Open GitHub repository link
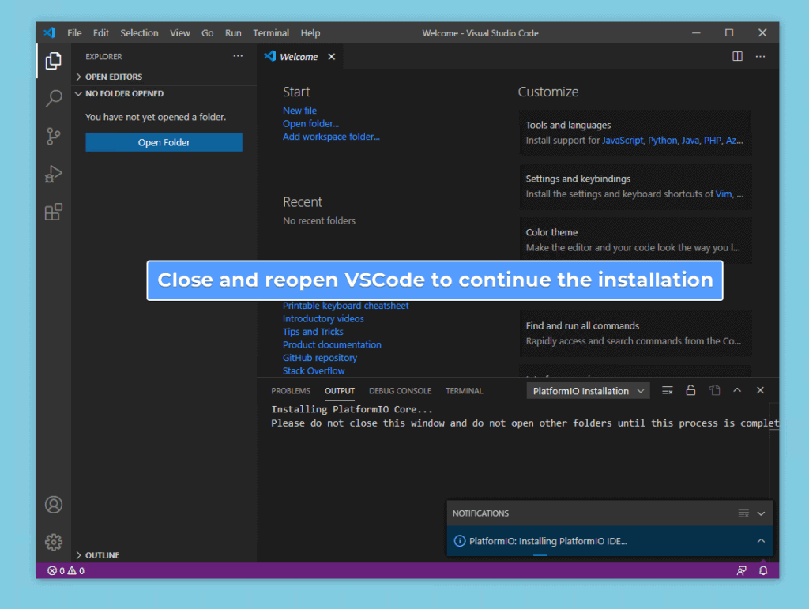 [319, 357]
